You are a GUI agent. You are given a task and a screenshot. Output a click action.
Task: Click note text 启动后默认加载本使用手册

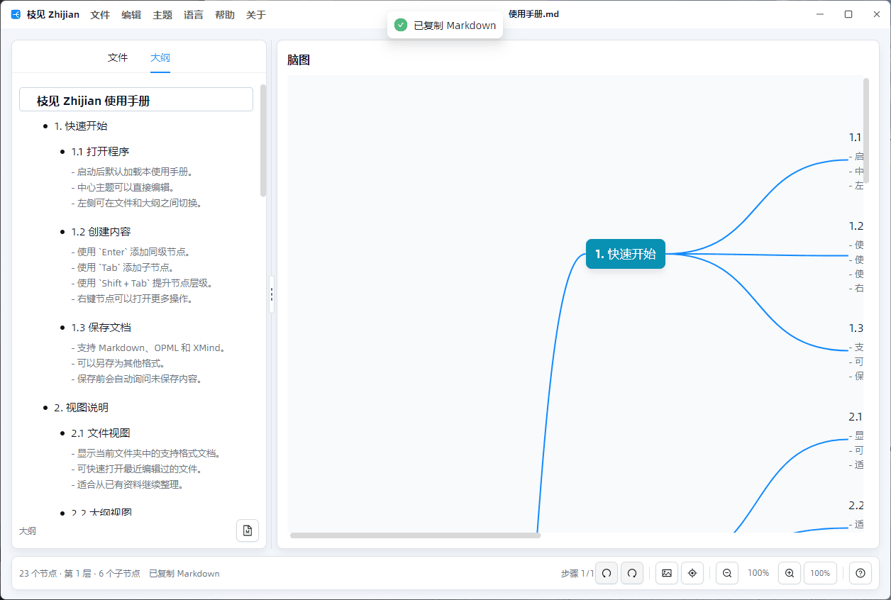click(x=133, y=172)
